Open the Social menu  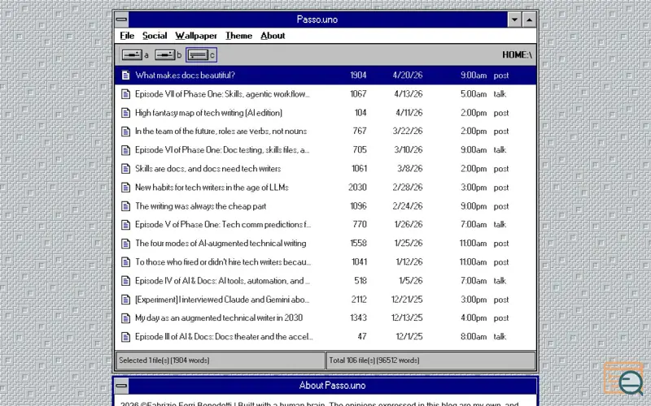click(x=155, y=36)
